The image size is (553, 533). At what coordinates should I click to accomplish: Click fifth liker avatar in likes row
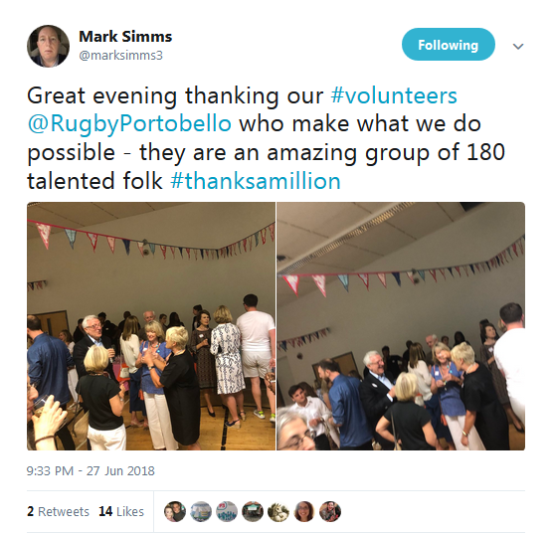(x=278, y=511)
